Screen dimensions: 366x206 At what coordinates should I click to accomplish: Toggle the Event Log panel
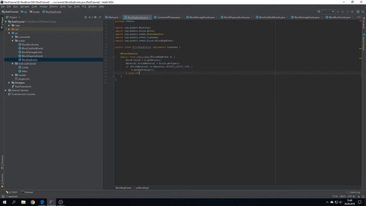tap(353, 192)
